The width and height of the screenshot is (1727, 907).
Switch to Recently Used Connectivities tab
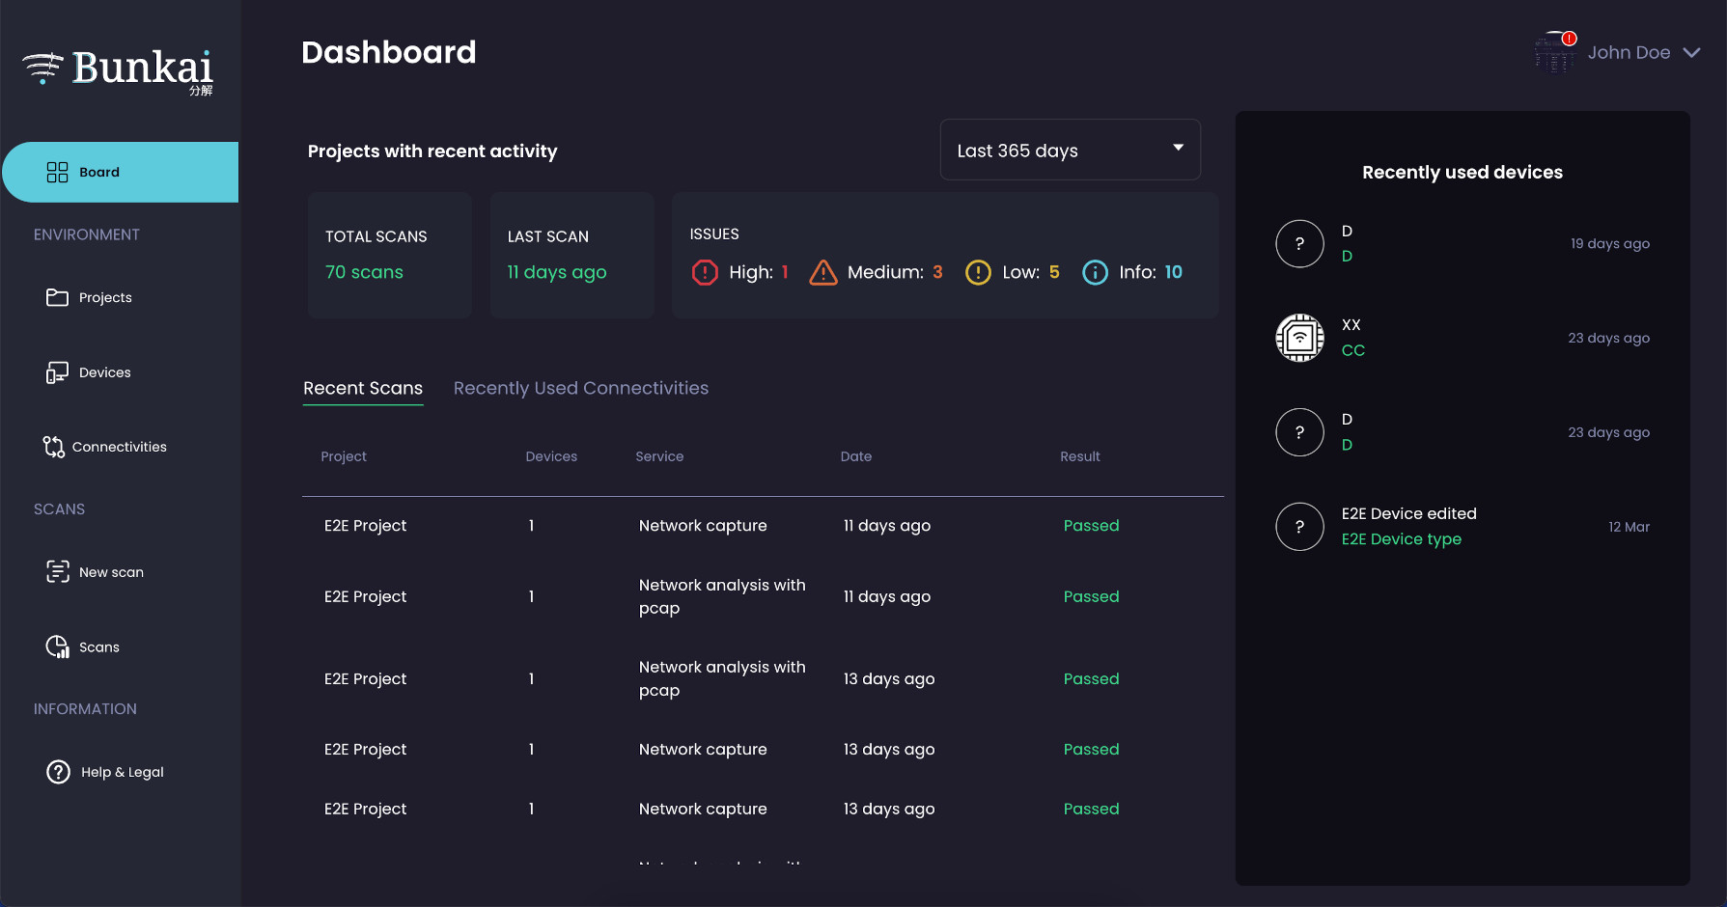[580, 388]
